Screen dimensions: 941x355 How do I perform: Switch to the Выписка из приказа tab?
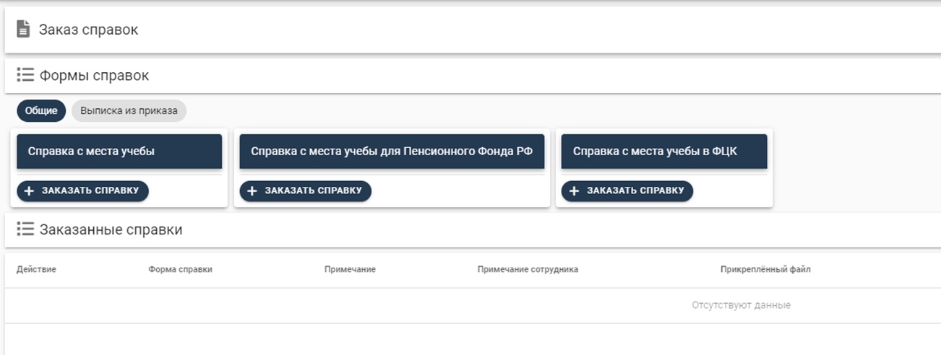129,111
